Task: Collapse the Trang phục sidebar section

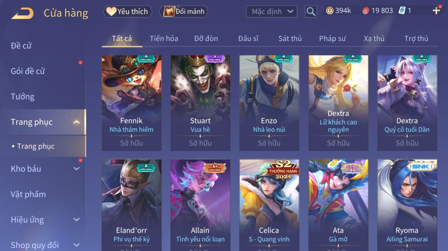Action: coord(76,122)
